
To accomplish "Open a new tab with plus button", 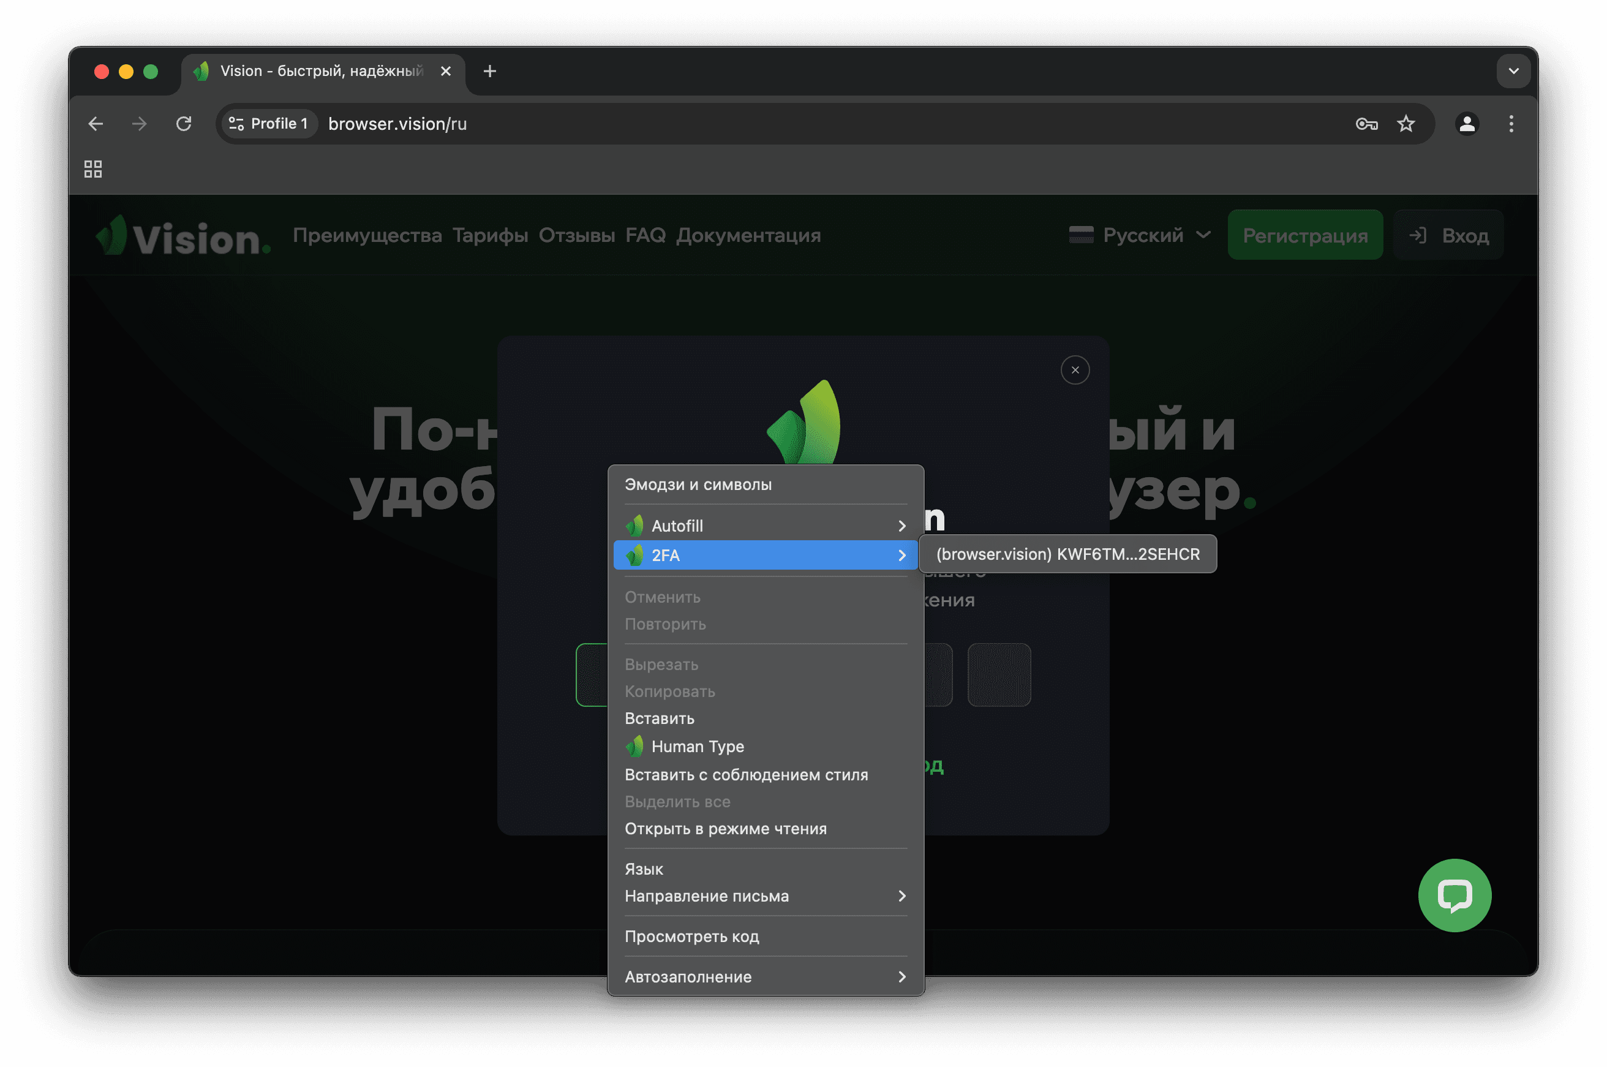I will tap(490, 72).
